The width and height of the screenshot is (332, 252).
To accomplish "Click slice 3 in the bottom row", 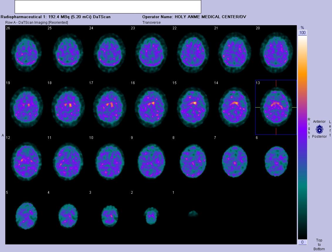I will (x=109, y=215).
